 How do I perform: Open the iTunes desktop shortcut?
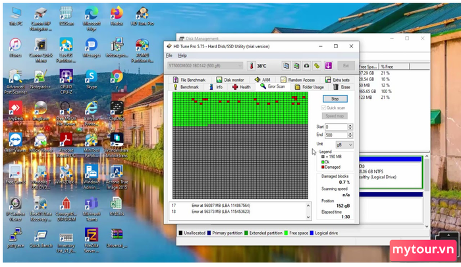click(x=15, y=48)
